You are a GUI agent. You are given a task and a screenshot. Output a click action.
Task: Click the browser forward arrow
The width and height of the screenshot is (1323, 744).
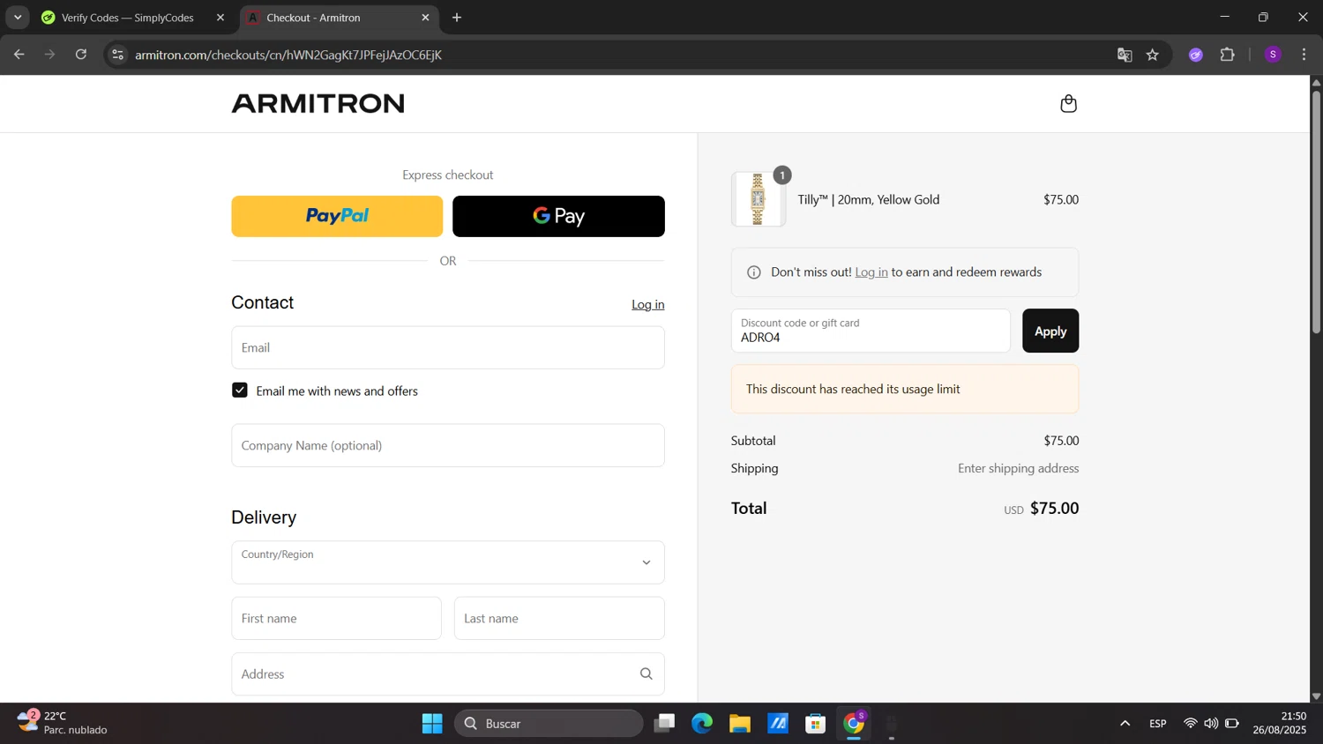coord(49,55)
